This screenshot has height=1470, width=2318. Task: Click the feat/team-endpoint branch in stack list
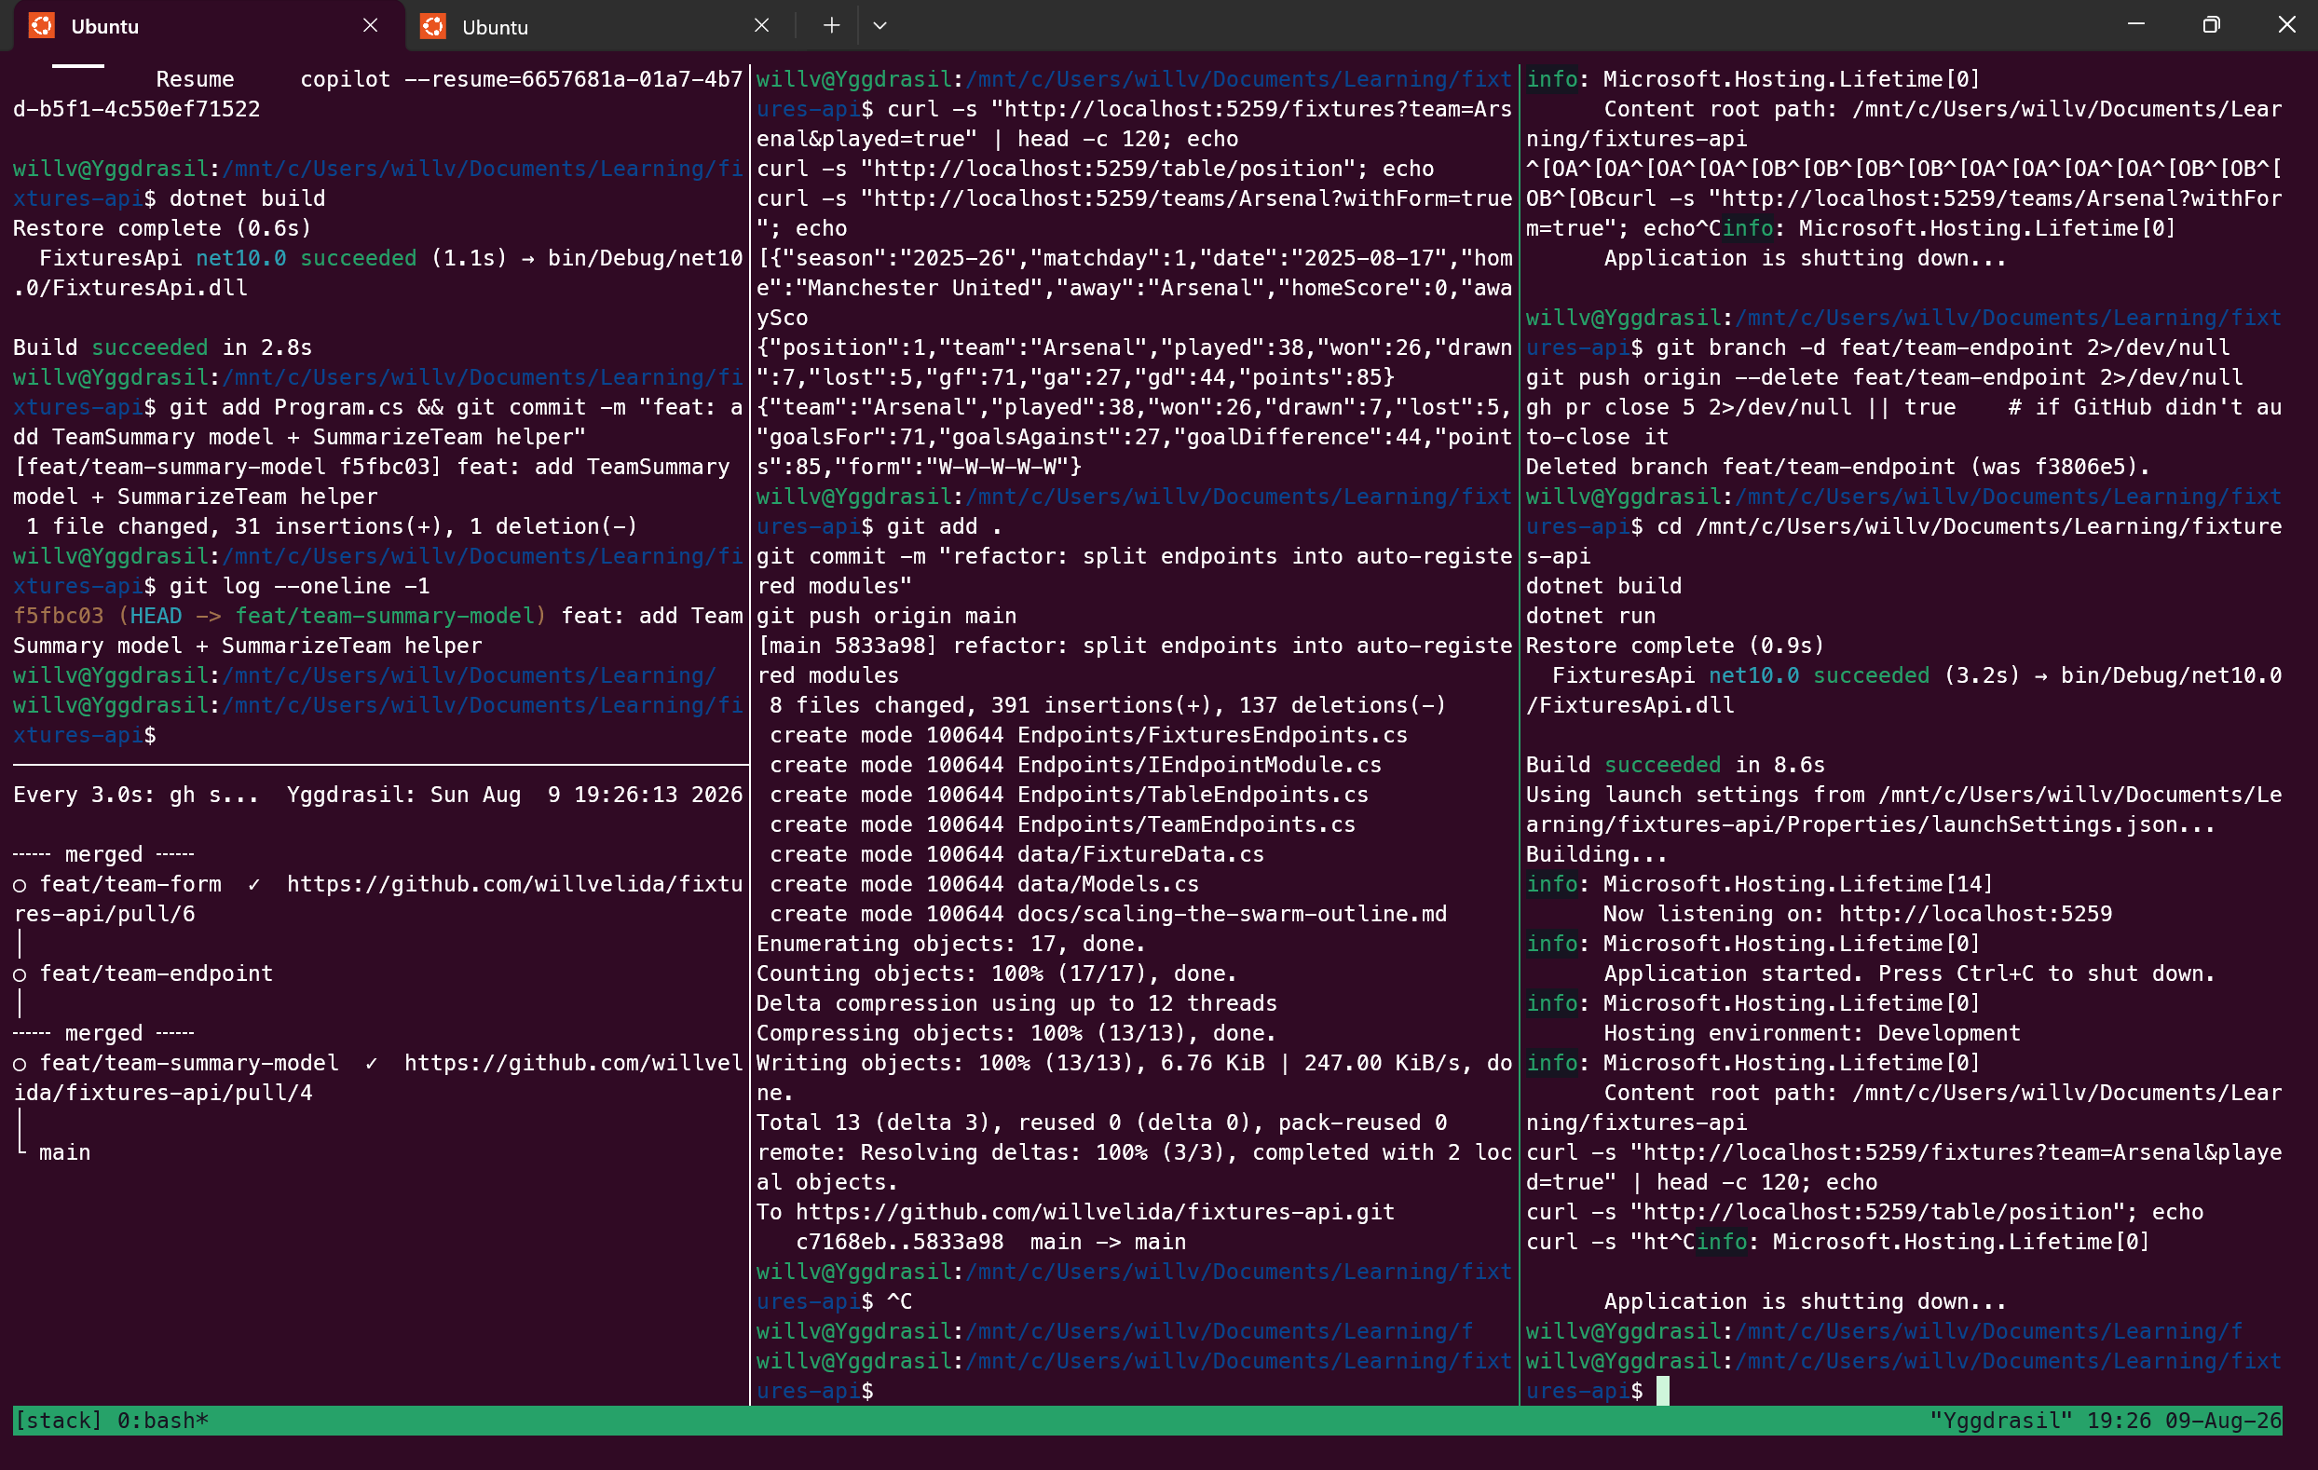156,973
